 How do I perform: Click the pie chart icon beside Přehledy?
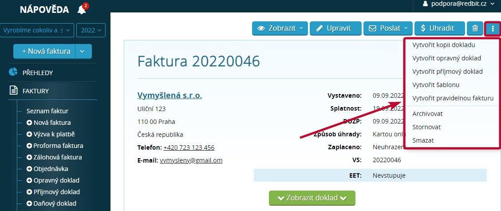tap(13, 72)
